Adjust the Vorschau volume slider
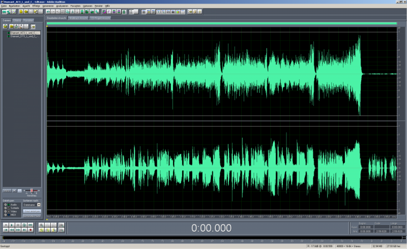 32,191
